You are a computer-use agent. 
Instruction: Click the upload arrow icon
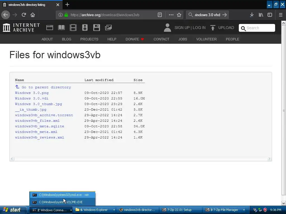[213, 28]
